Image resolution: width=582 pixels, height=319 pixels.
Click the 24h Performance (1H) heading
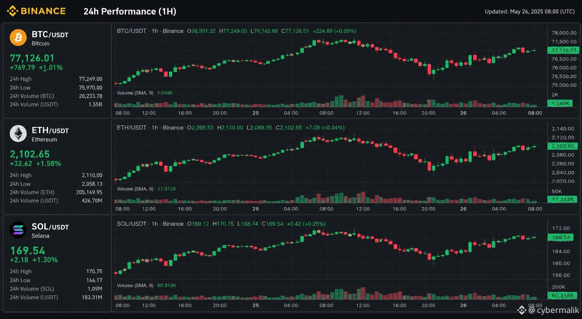(x=130, y=11)
